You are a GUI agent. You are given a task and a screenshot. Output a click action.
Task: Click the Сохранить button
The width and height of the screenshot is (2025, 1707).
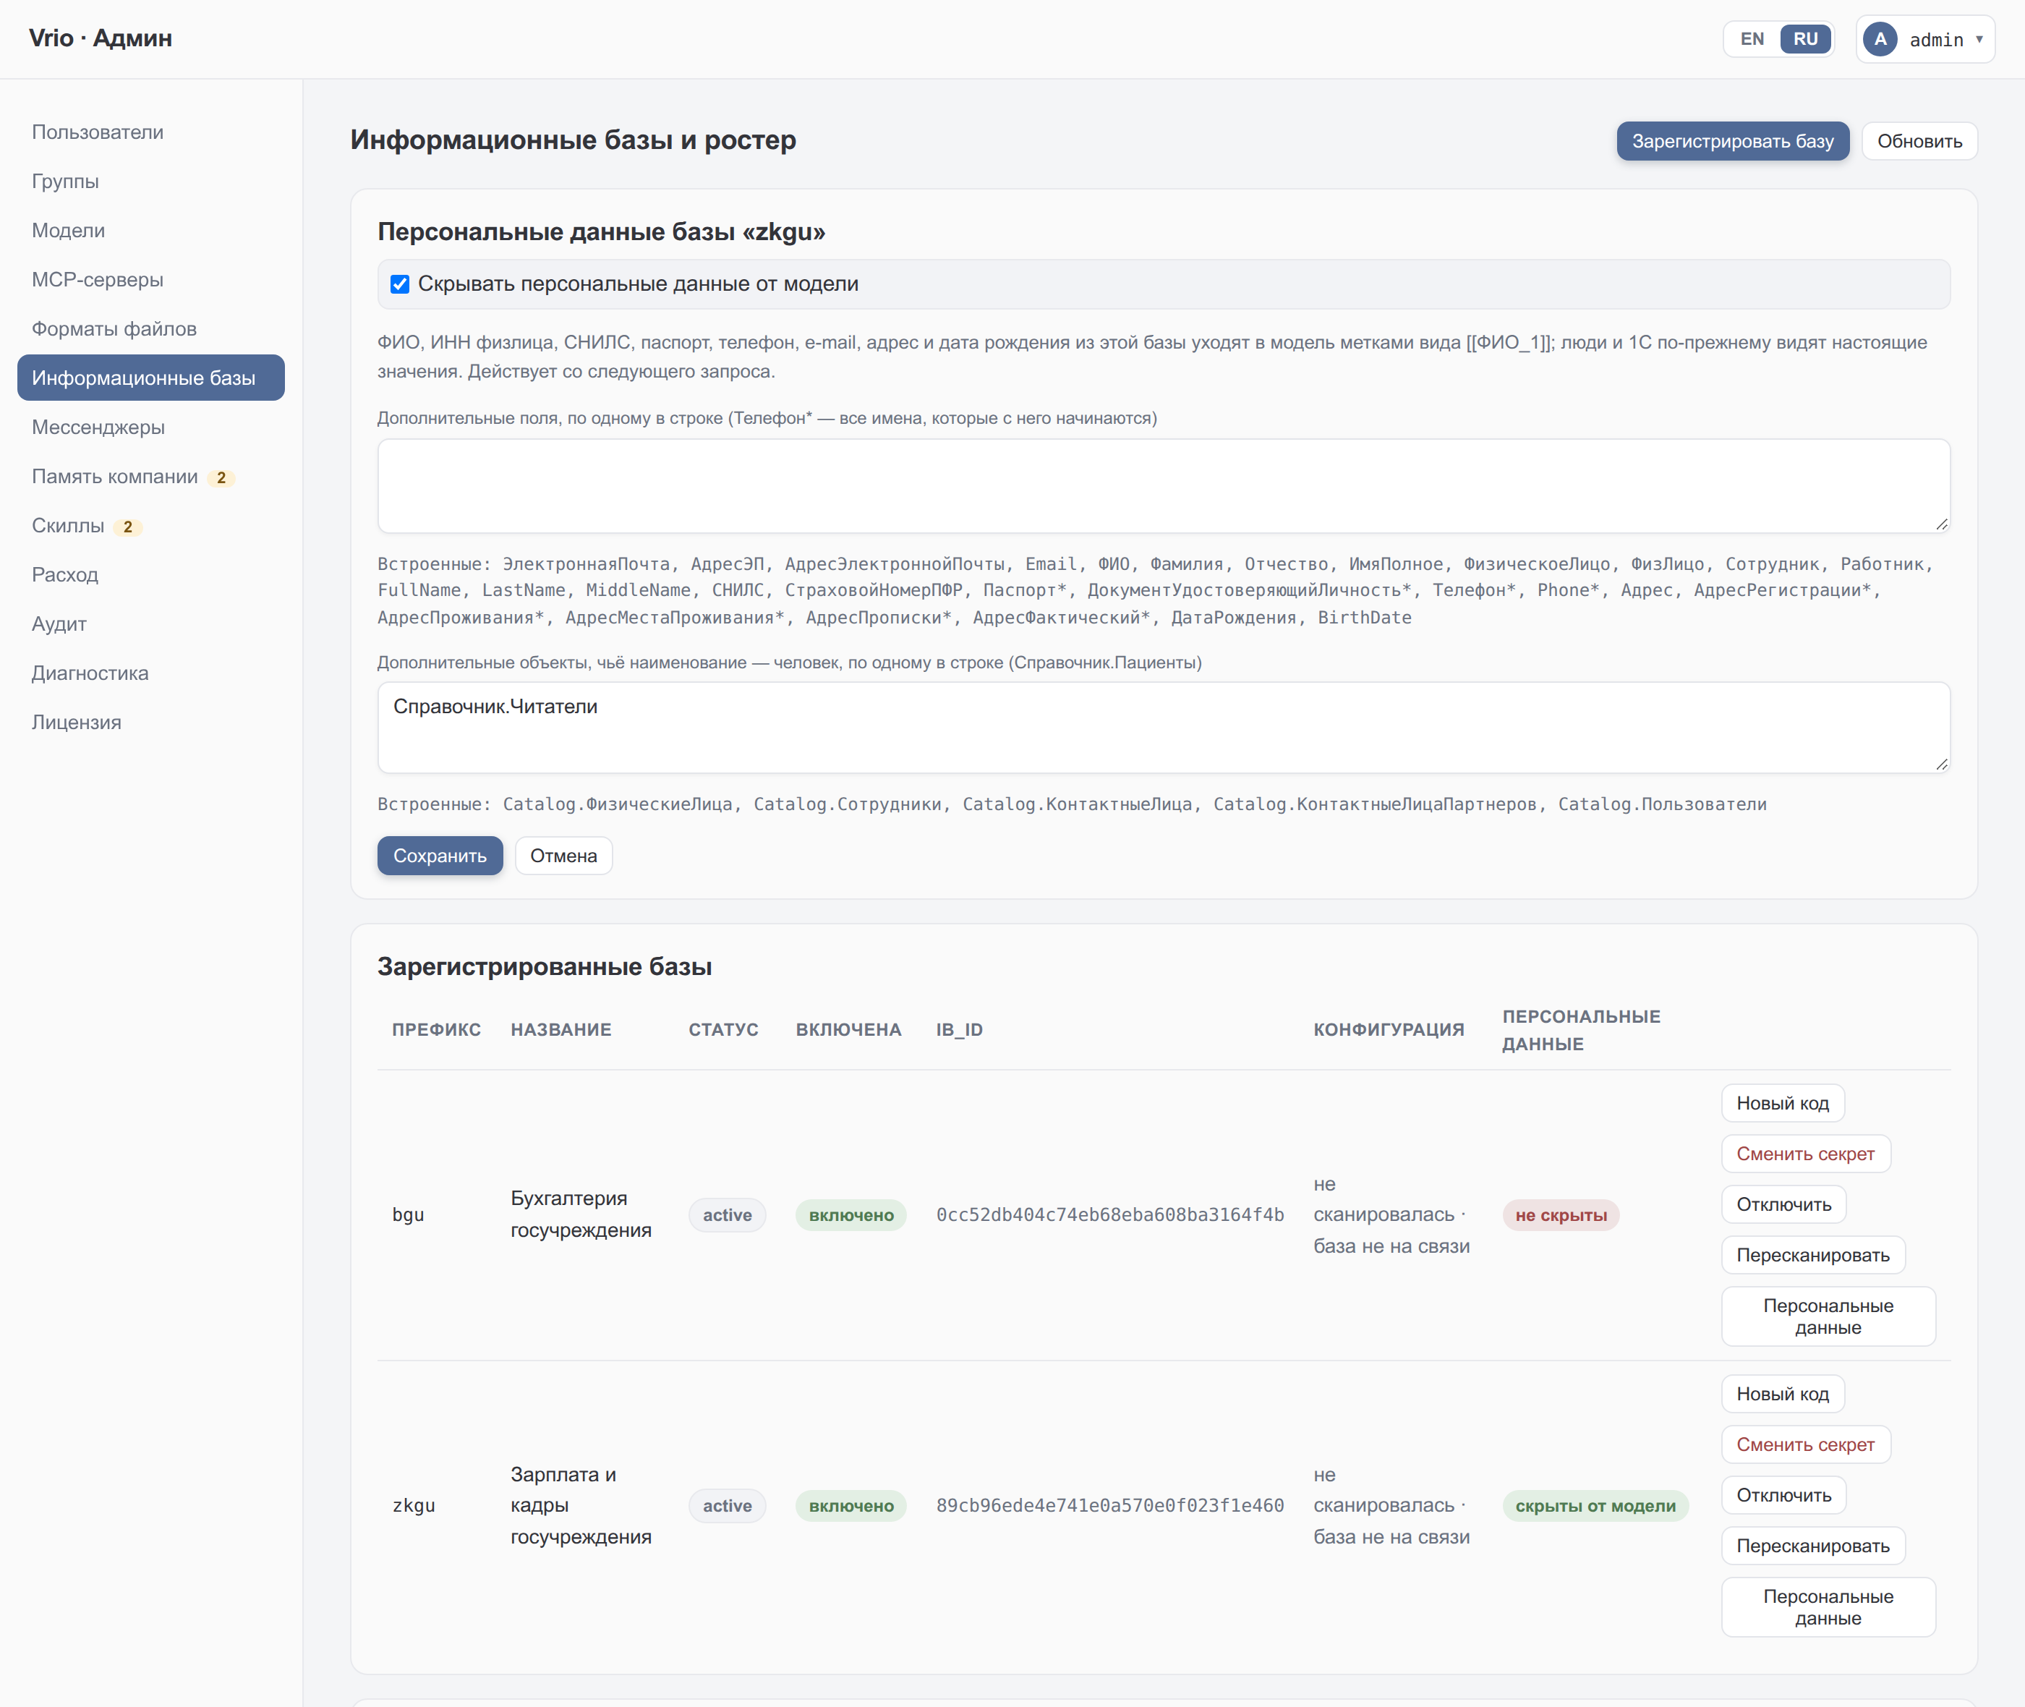pyautogui.click(x=440, y=856)
